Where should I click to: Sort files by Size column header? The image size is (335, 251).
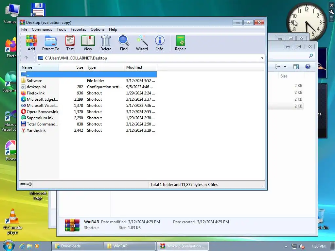(72, 67)
